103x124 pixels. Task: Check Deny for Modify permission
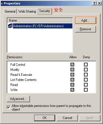86,69
